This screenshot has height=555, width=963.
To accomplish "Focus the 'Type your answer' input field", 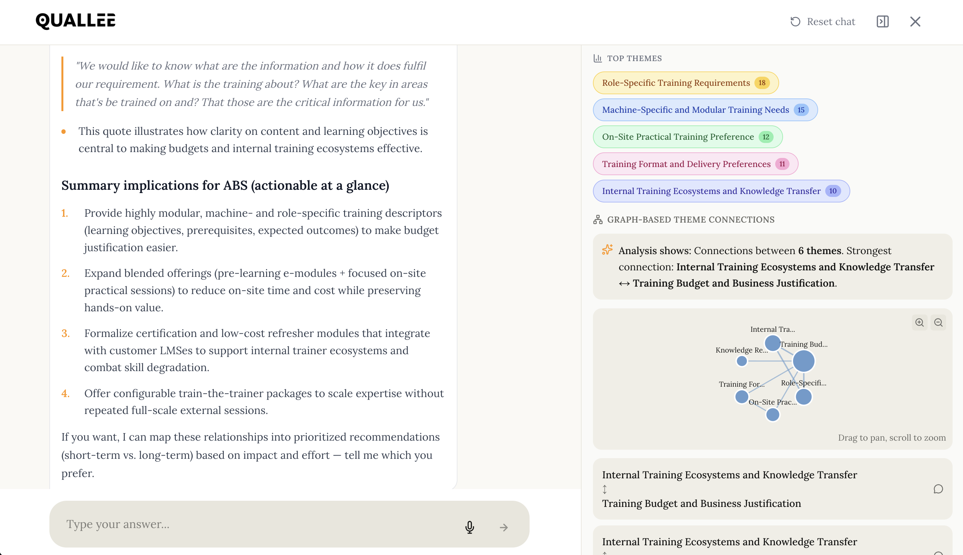I will tap(259, 524).
